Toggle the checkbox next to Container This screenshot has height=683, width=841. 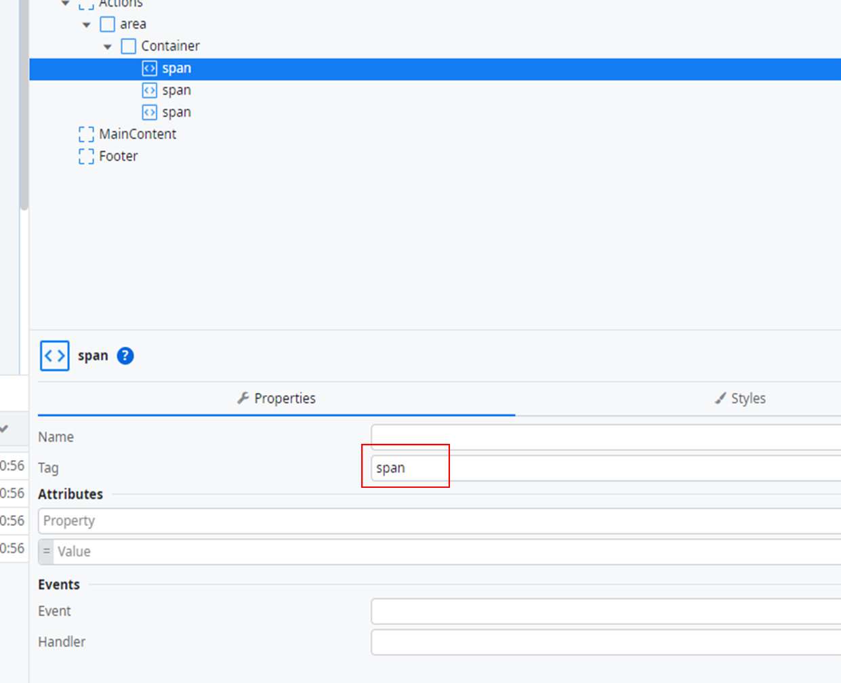click(128, 45)
